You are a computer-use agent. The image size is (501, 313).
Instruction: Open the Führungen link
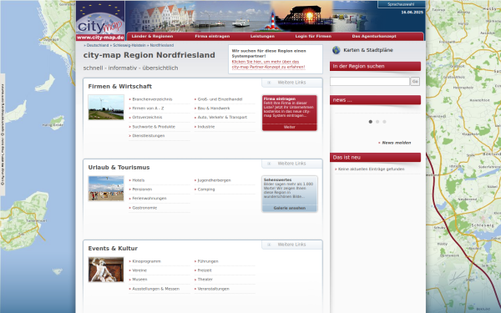[x=208, y=261]
